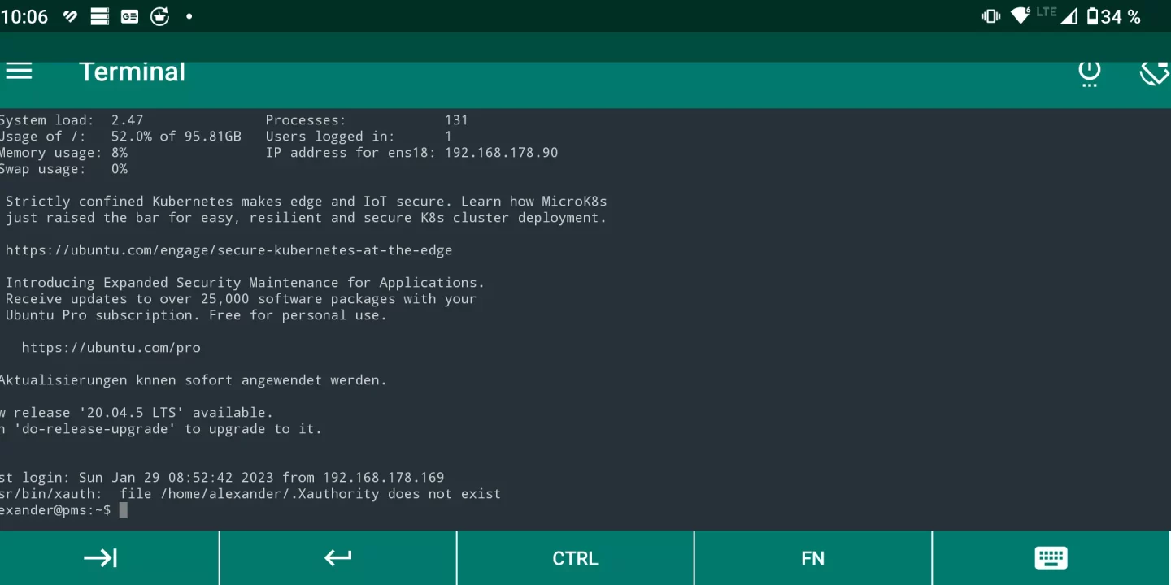Open the navigation drawer with the hamburger icon
The height and width of the screenshot is (585, 1171).
pyautogui.click(x=19, y=71)
